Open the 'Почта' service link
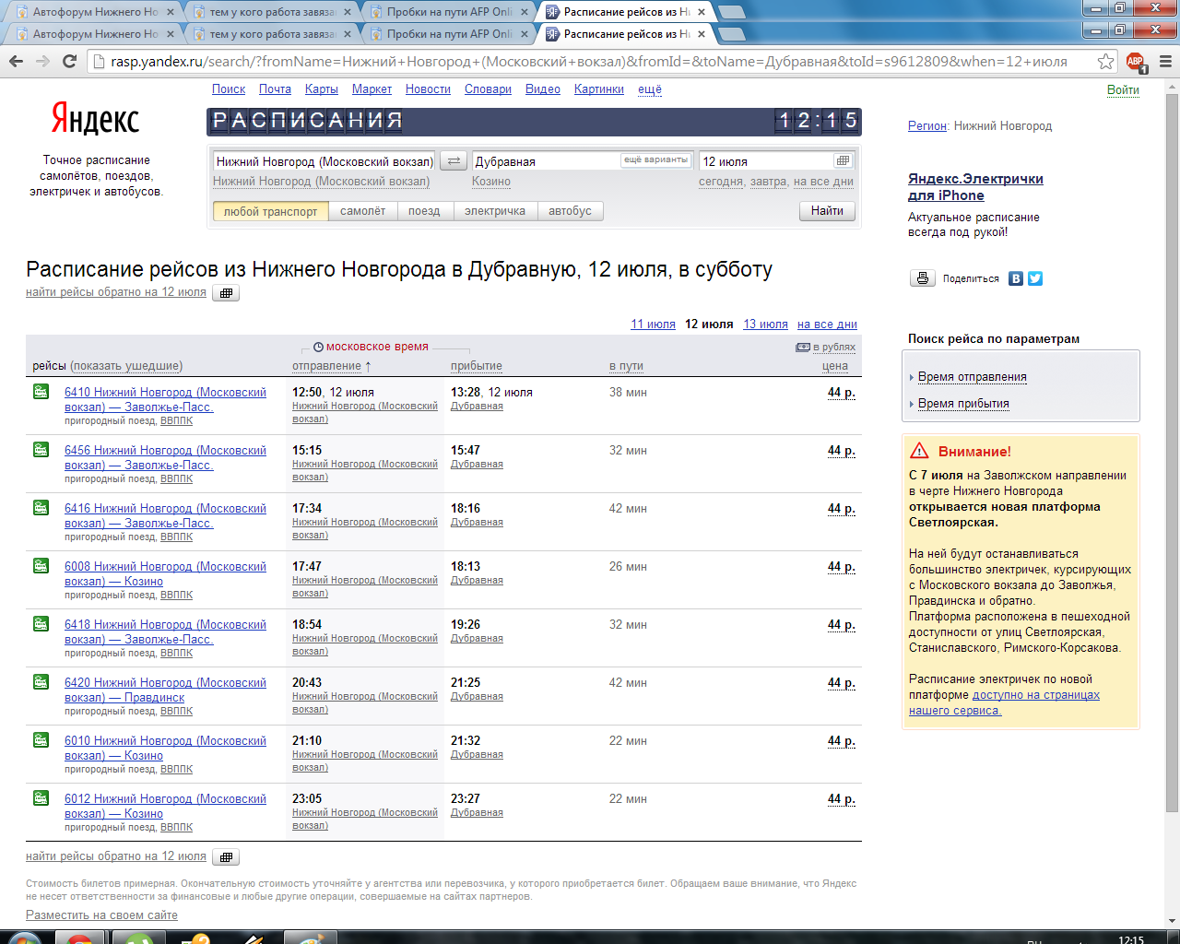 (275, 89)
